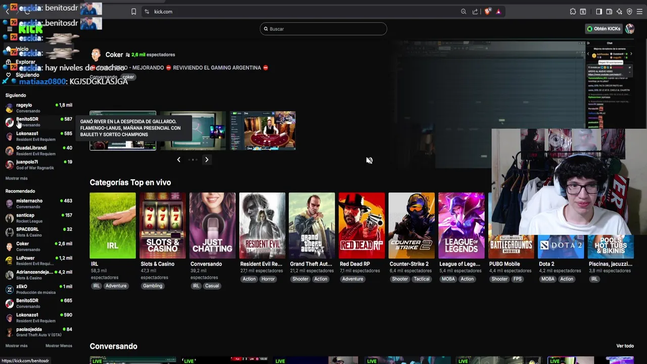Screen dimensions: 647x364
Task: Go to next featured stream carousel arrow
Action: pos(206,160)
